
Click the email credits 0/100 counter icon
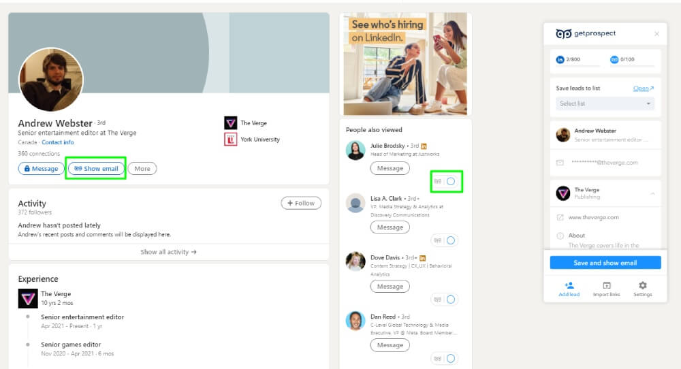pyautogui.click(x=614, y=59)
